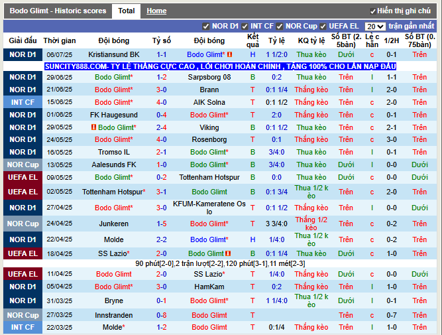This screenshot has height=335, width=442.
Task: Click the Tromso IL team name
Action: click(x=113, y=152)
